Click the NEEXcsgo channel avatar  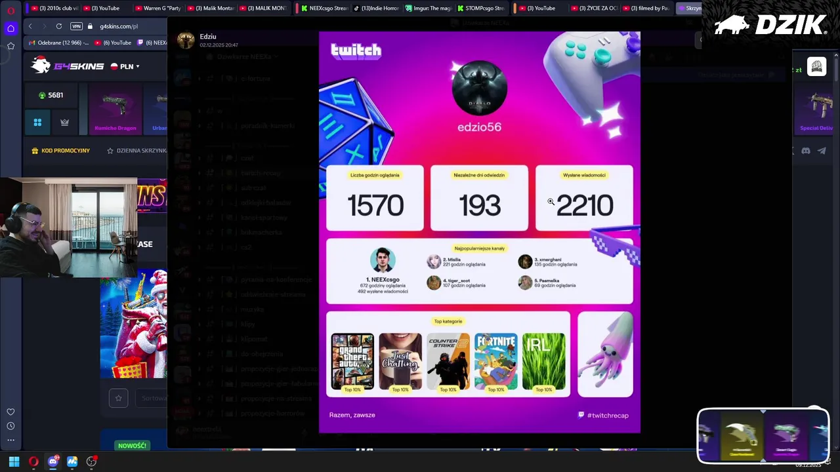click(x=383, y=260)
